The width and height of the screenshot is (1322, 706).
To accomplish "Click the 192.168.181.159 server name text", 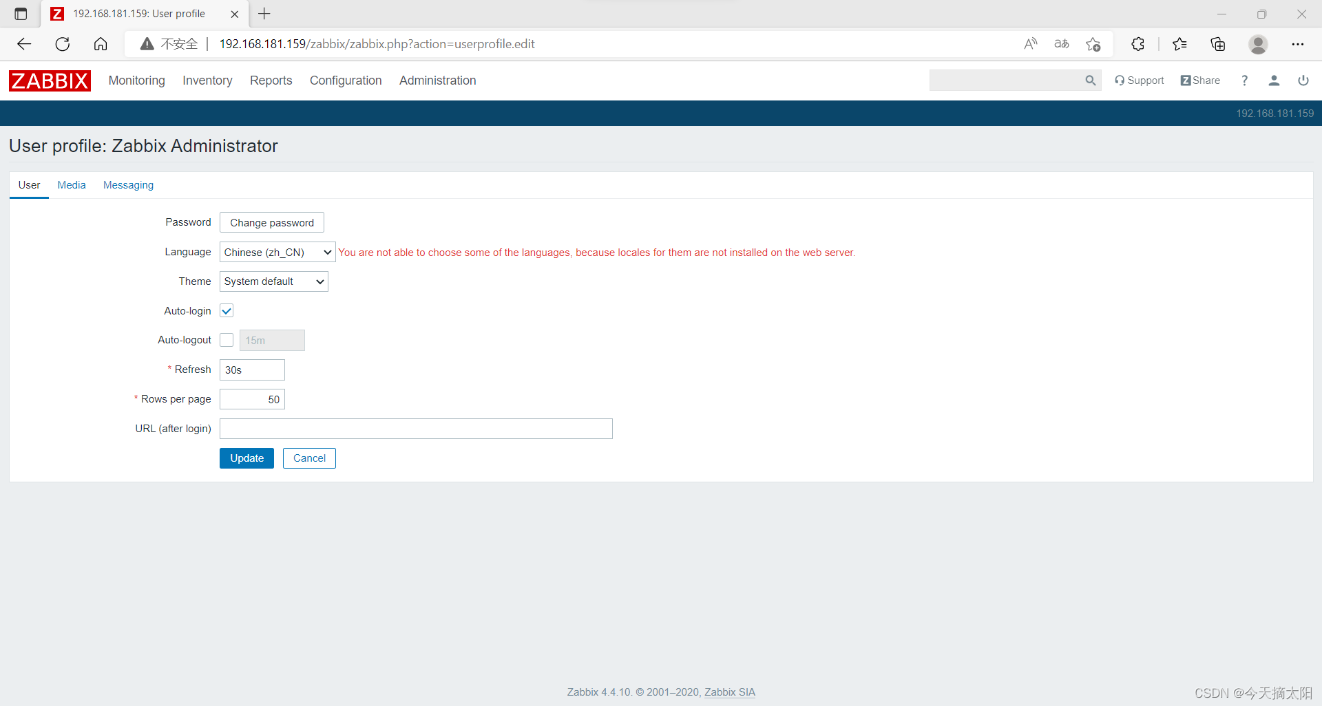I will coord(1274,114).
